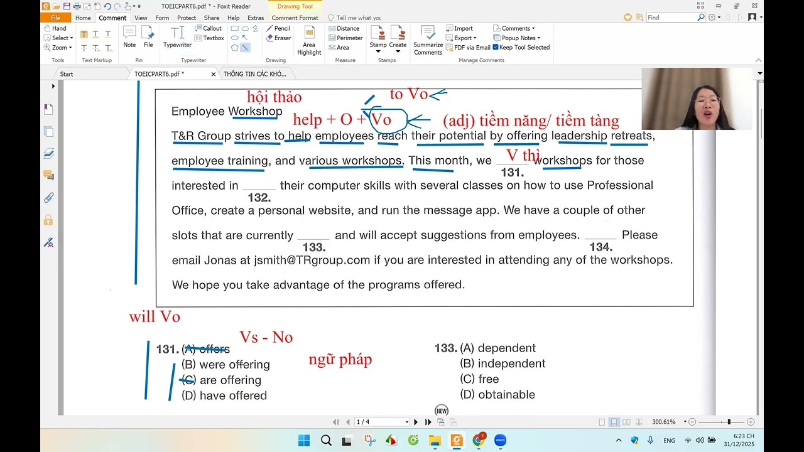Choose the Oval shape tool
Viewport: 804px width, 452px height.
click(x=234, y=38)
